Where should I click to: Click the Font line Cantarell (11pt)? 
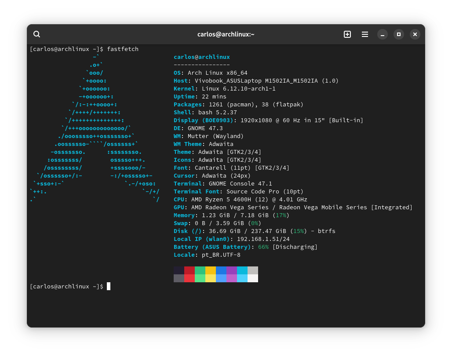pos(231,168)
